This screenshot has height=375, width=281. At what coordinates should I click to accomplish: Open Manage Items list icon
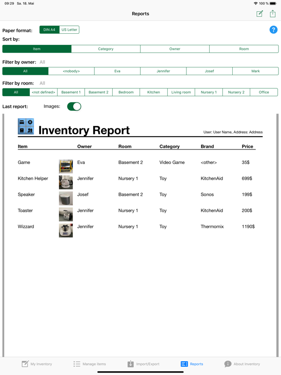pyautogui.click(x=77, y=364)
